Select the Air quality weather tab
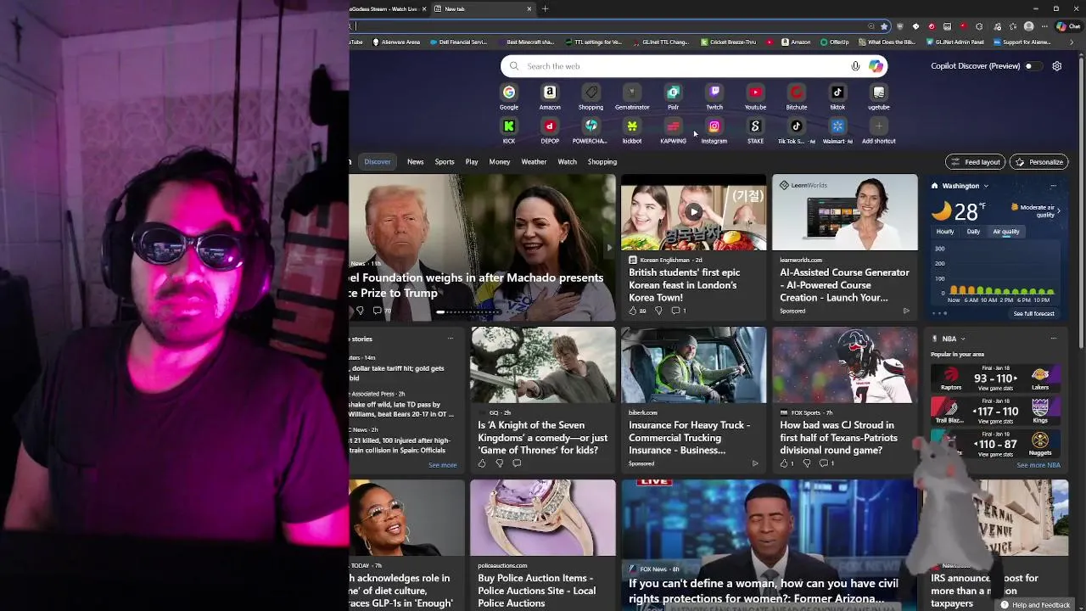The width and height of the screenshot is (1086, 611). coord(1006,231)
